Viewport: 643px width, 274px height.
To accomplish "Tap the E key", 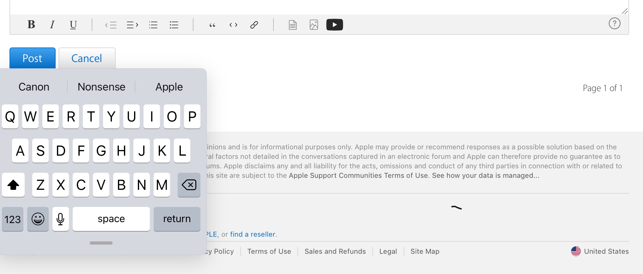I will [x=51, y=116].
